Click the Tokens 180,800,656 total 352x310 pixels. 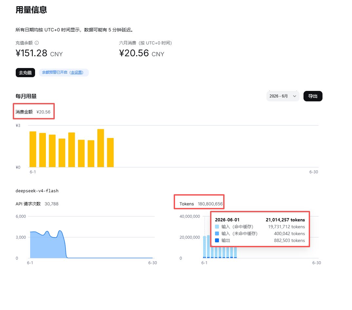coord(201,204)
